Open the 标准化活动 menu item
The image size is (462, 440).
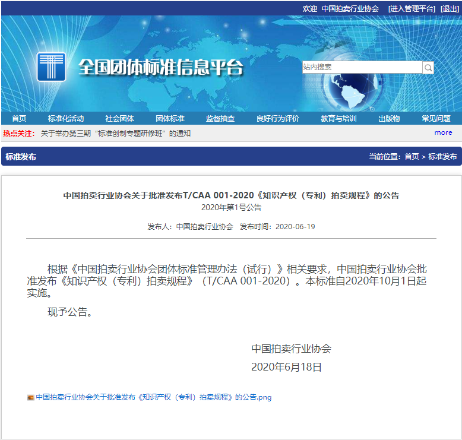tap(66, 119)
